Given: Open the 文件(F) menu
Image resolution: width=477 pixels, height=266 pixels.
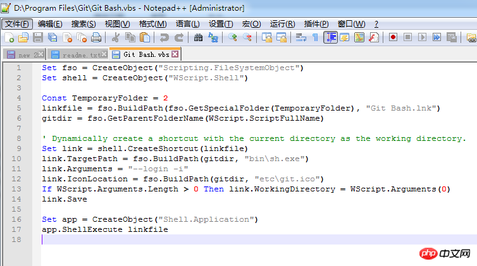Looking at the screenshot, I should (17, 24).
